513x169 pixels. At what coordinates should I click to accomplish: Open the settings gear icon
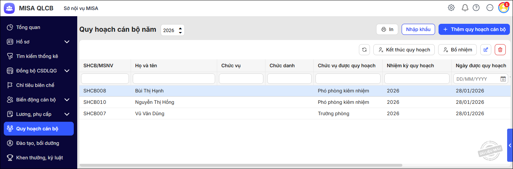coord(451,8)
